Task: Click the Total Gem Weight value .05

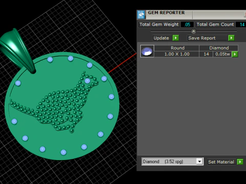Action: 187,25
